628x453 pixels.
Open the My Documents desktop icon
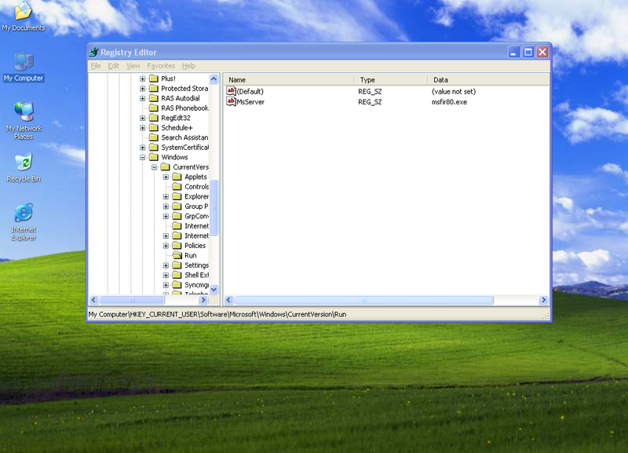coord(24,16)
